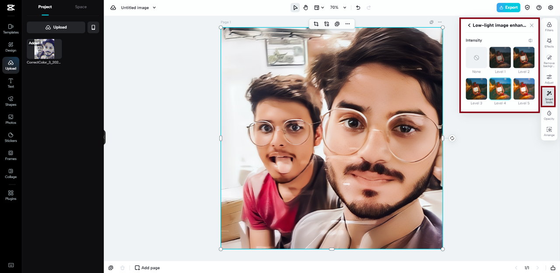Screen dimensions: 560x273
Task: Open the settings hexagon icon
Action: (550, 7)
